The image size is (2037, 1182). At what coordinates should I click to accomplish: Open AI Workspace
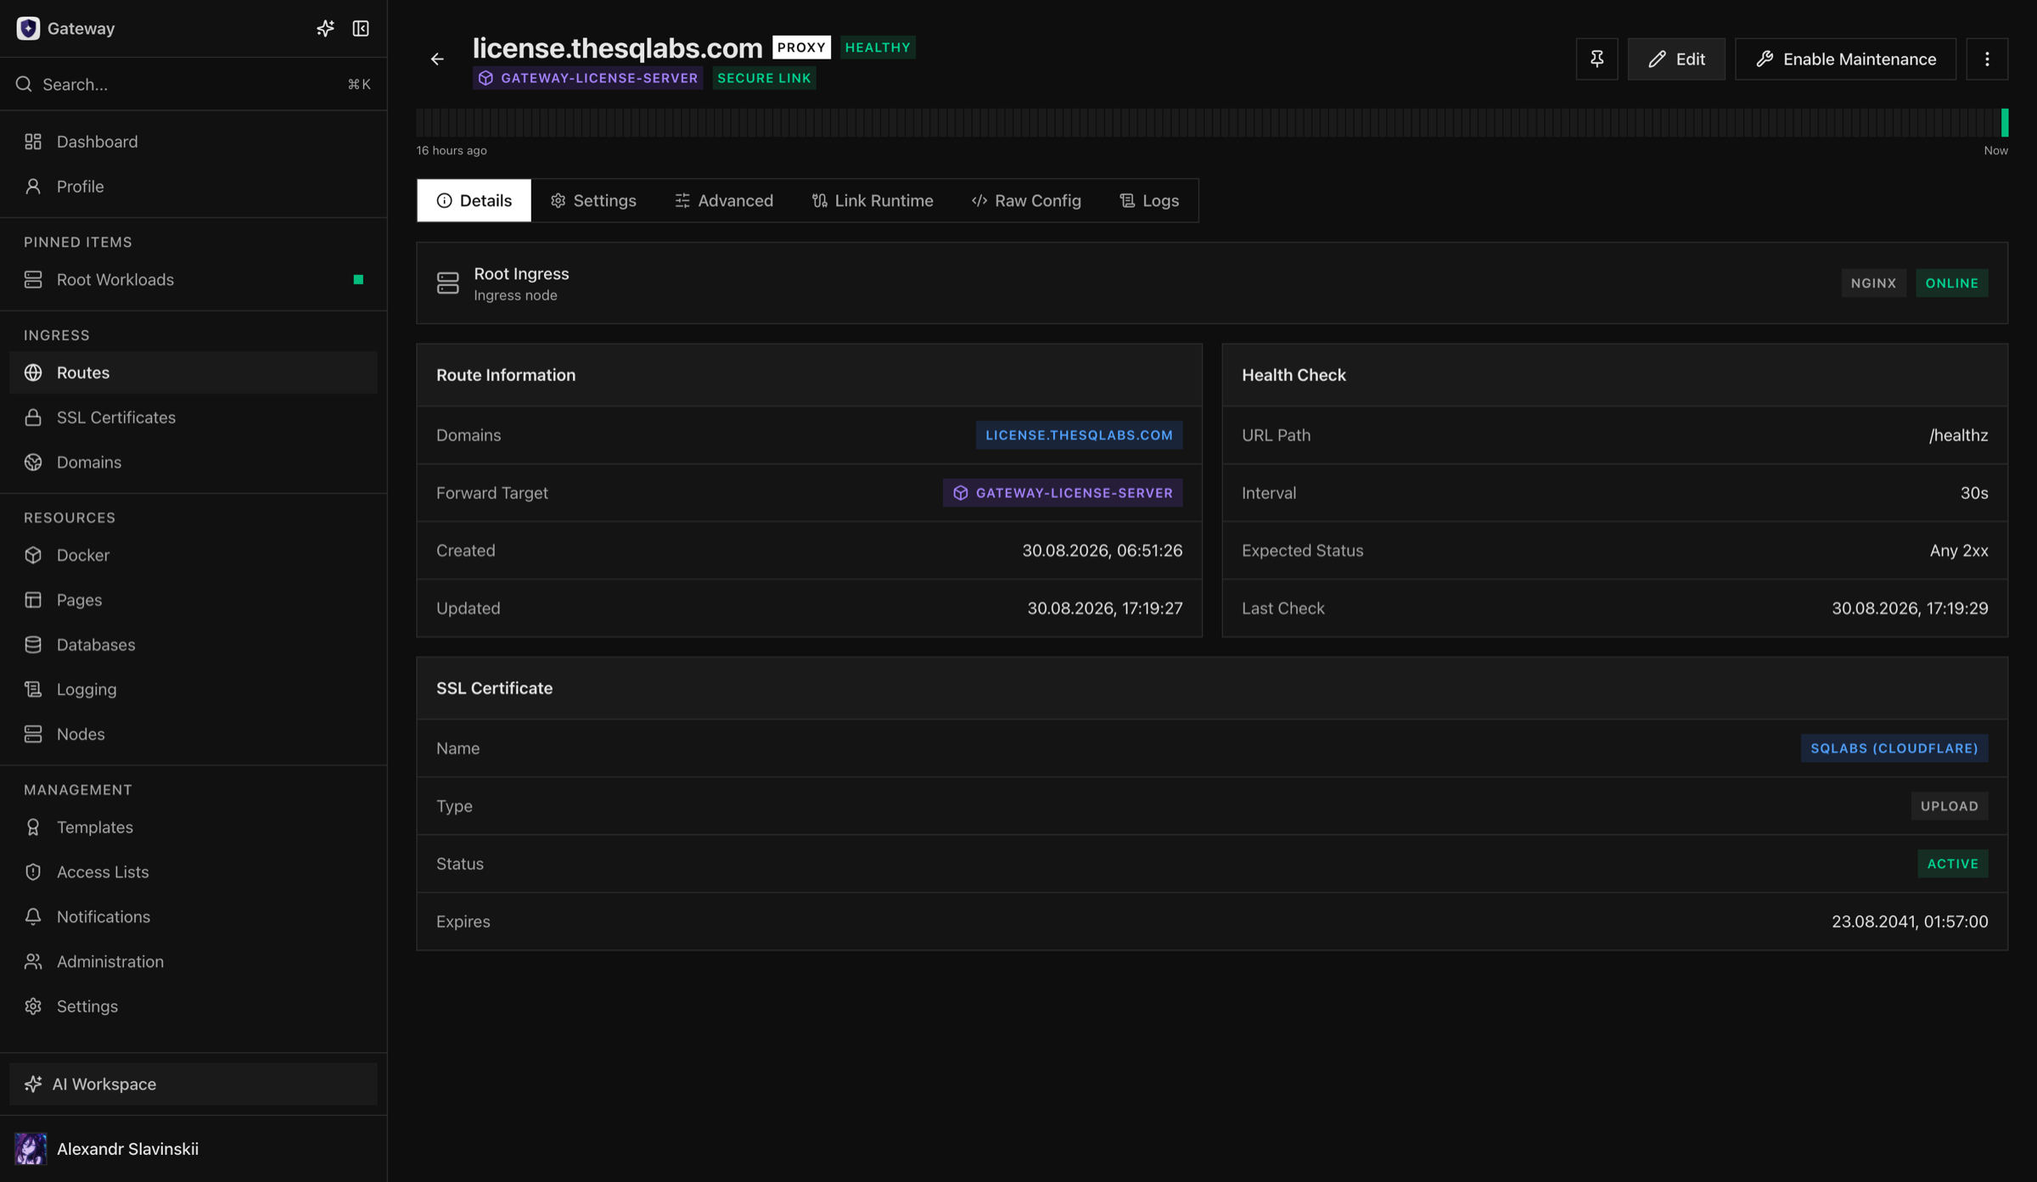(194, 1084)
